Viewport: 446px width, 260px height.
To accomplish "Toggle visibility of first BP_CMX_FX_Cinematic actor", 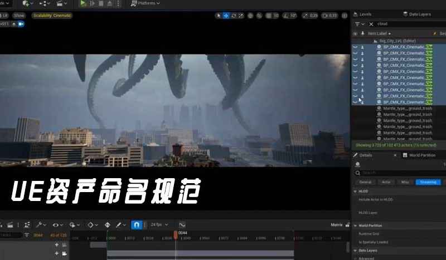I will point(356,47).
